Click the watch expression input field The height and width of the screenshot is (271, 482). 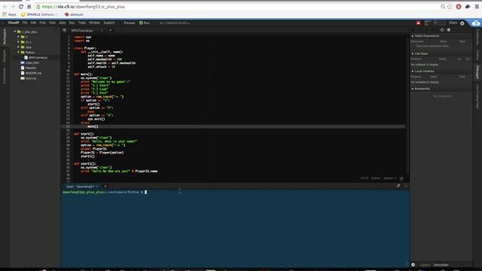(x=433, y=46)
